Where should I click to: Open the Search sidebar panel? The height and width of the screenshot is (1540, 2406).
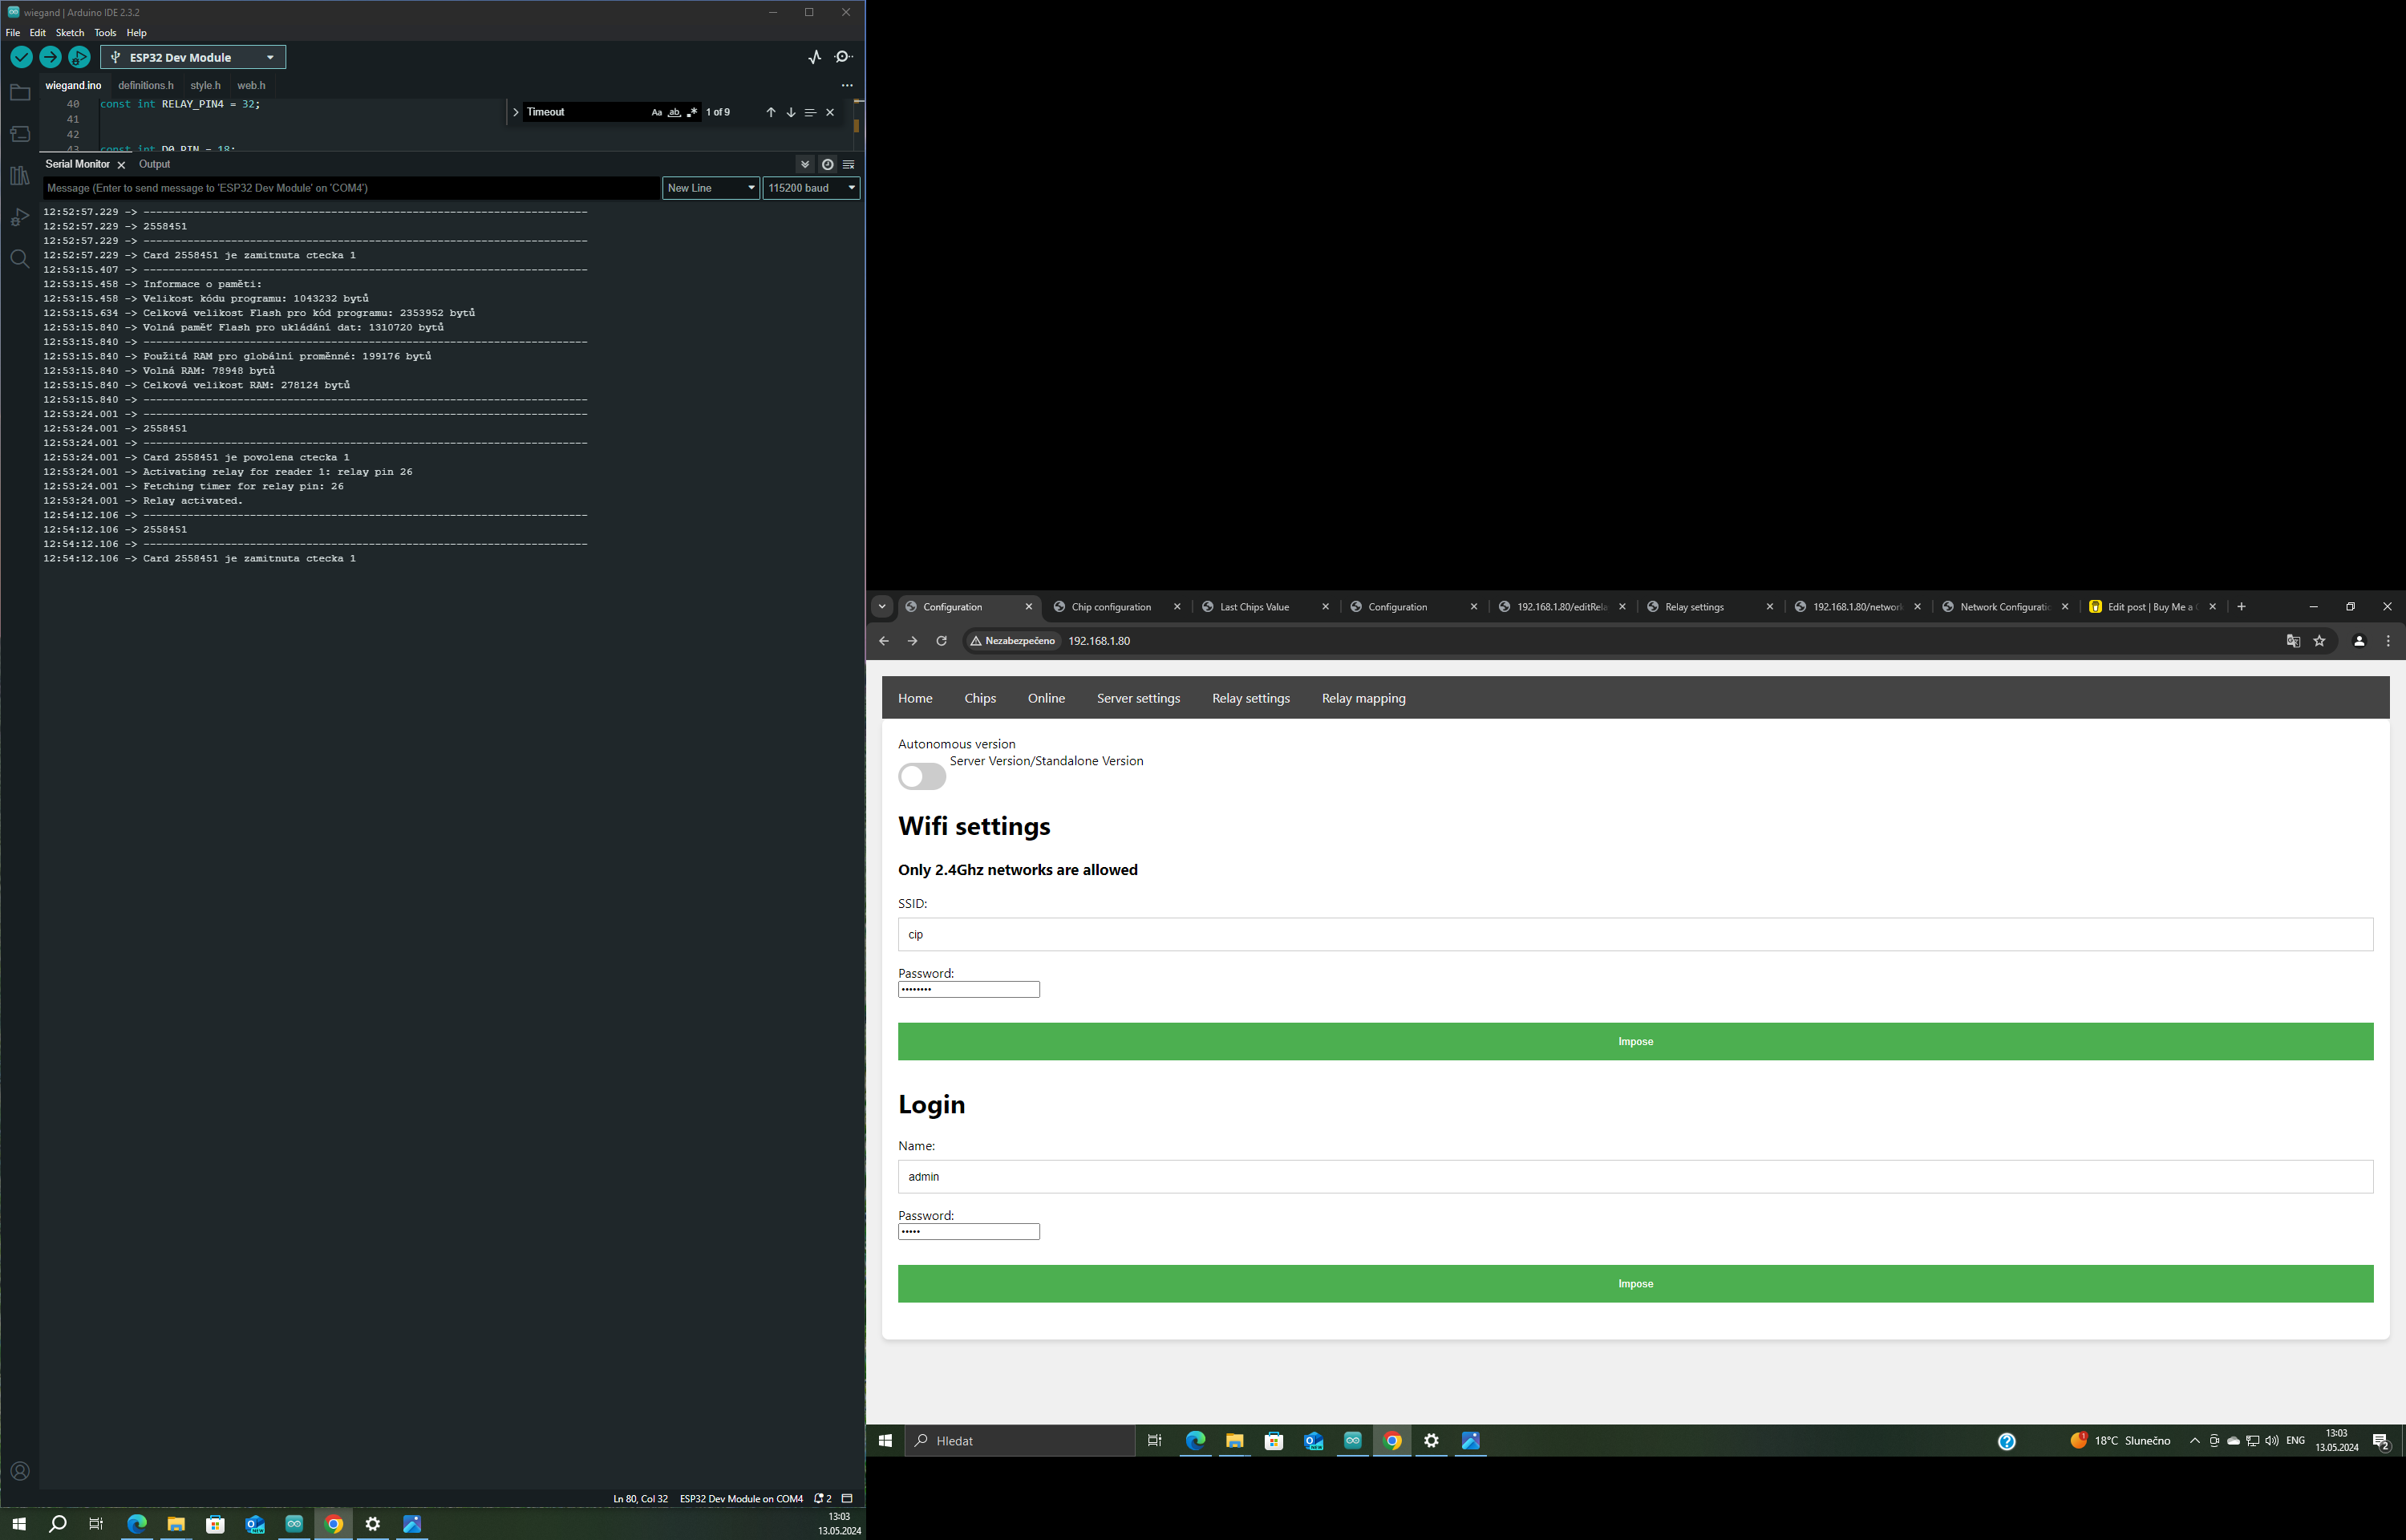19,259
